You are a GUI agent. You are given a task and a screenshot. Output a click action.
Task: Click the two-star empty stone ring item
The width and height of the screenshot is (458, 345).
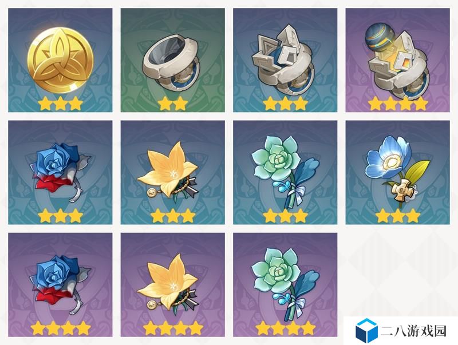(173, 60)
